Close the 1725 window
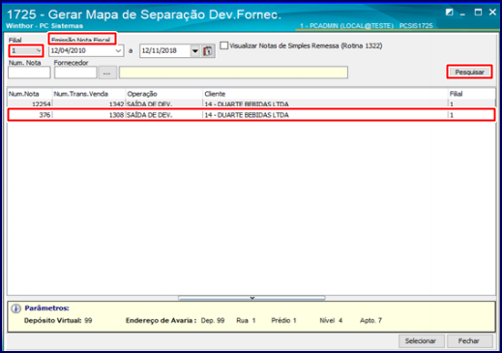Image resolution: width=502 pixels, height=353 pixels. [x=492, y=13]
